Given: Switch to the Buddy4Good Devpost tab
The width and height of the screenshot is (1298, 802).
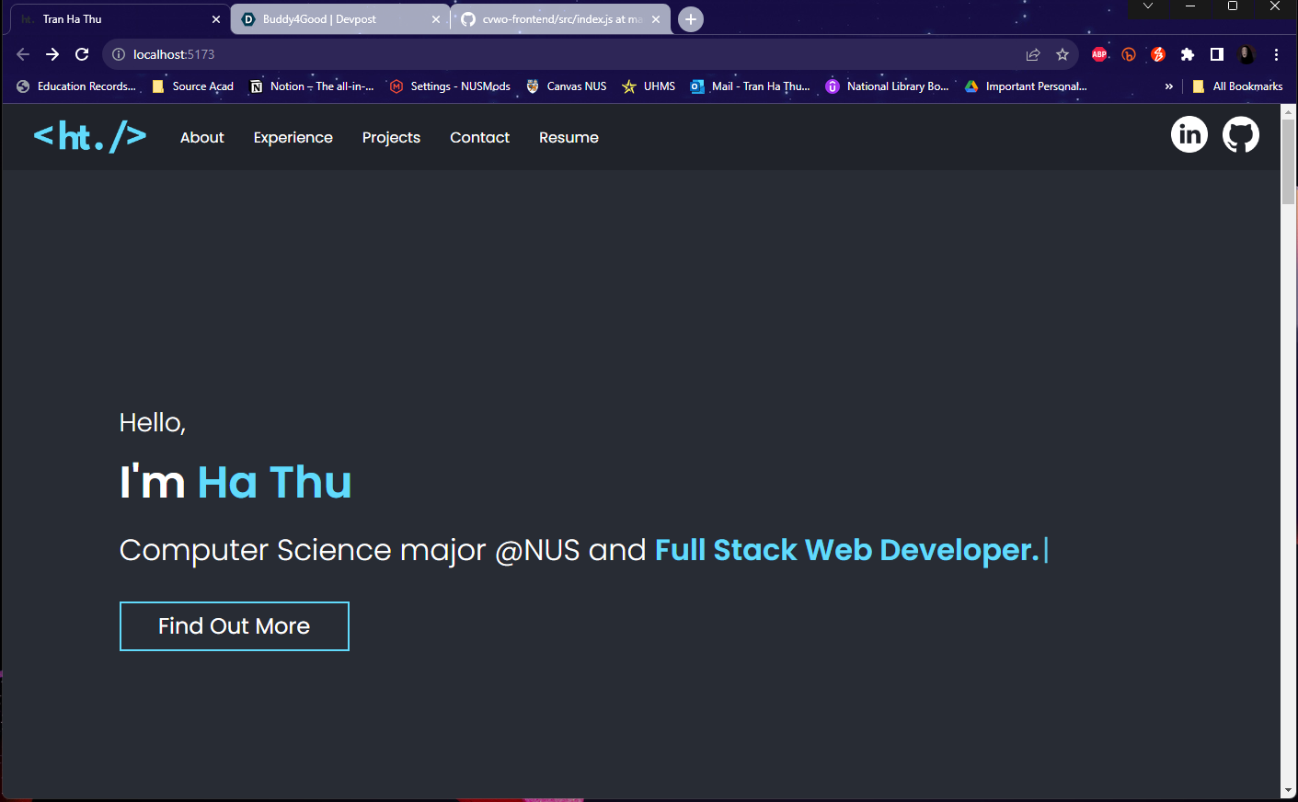Looking at the screenshot, I should point(340,19).
